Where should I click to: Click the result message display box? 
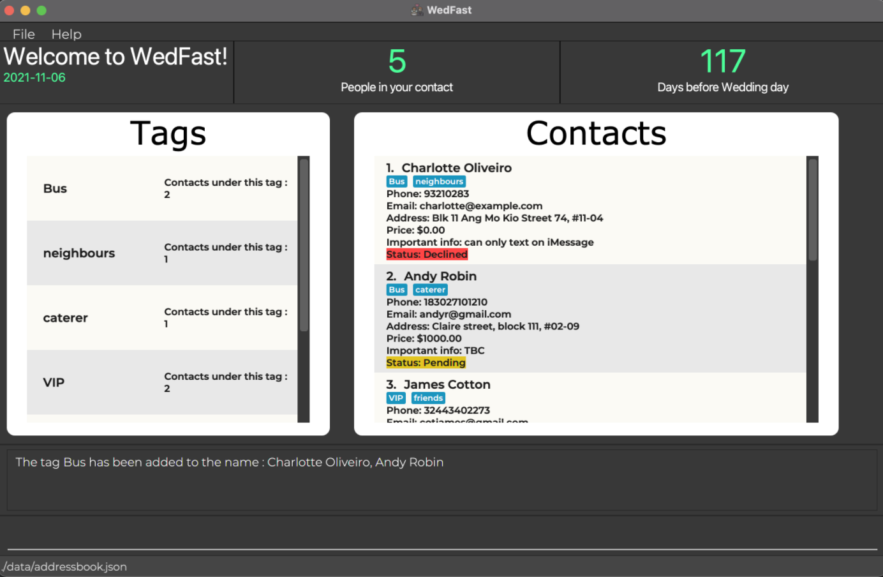pos(442,480)
